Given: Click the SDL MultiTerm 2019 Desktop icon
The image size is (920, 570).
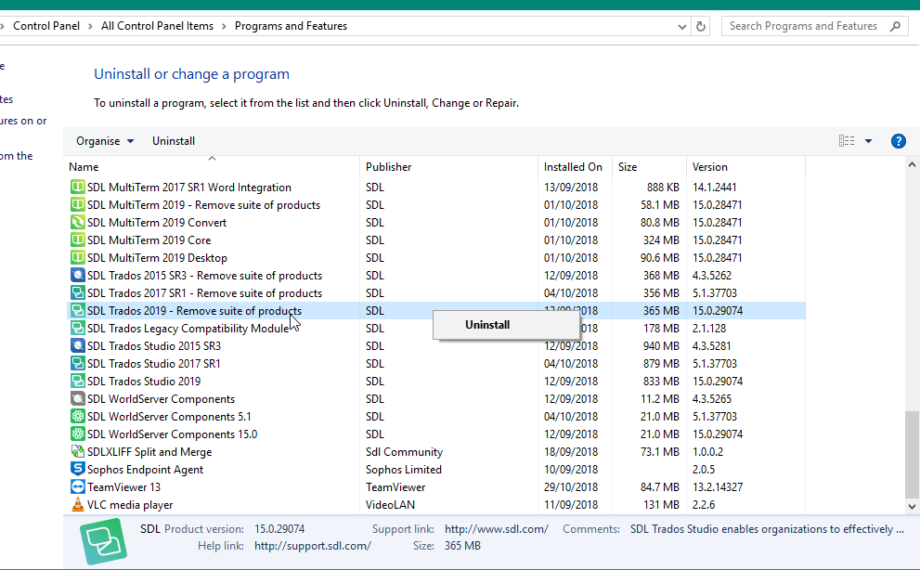Looking at the screenshot, I should [x=77, y=258].
